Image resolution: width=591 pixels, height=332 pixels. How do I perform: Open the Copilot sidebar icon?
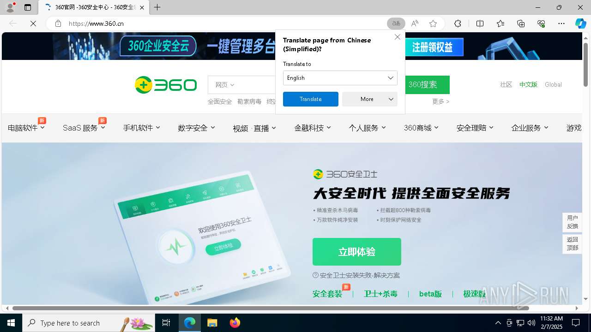(x=580, y=24)
